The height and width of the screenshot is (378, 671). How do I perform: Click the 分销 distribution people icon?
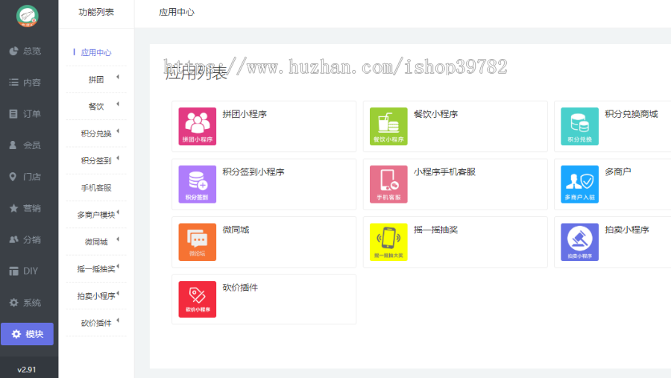13,239
